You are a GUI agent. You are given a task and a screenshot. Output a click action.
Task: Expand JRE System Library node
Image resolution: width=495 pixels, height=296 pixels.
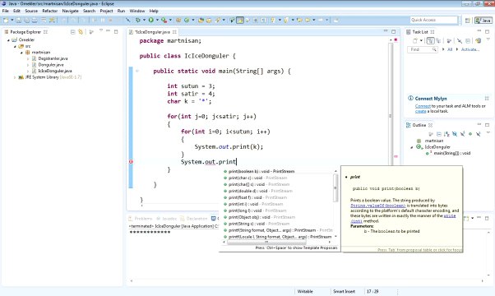point(15,77)
